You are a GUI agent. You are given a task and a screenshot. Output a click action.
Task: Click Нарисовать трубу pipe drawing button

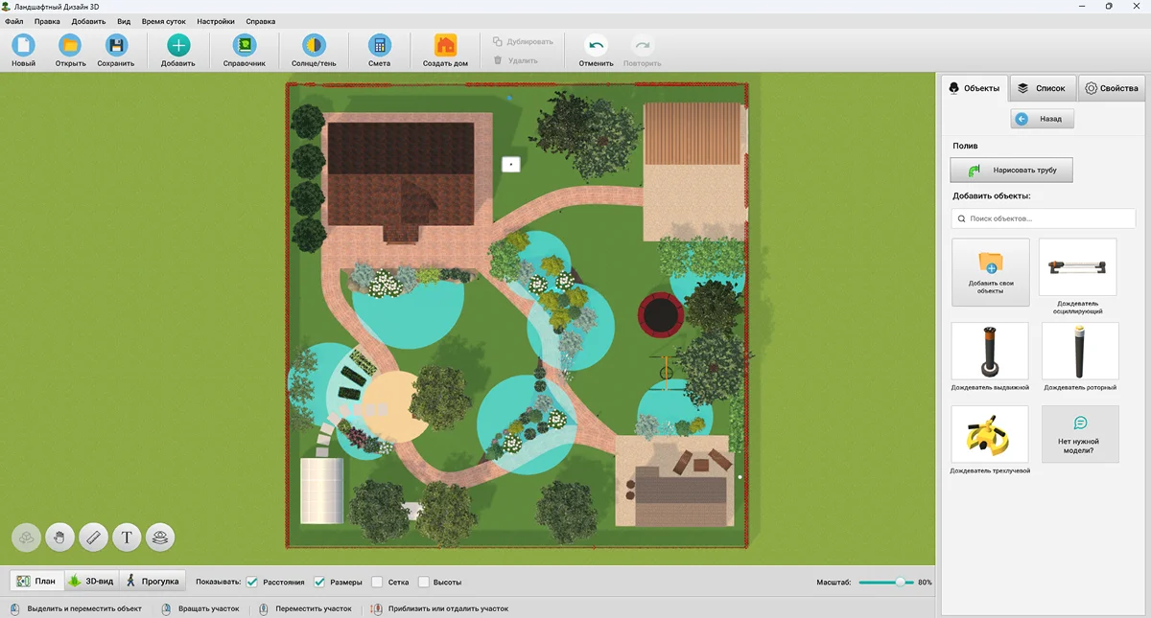pos(1011,170)
